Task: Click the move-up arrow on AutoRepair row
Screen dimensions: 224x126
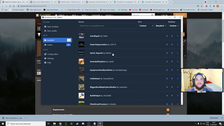Action: [167, 36]
